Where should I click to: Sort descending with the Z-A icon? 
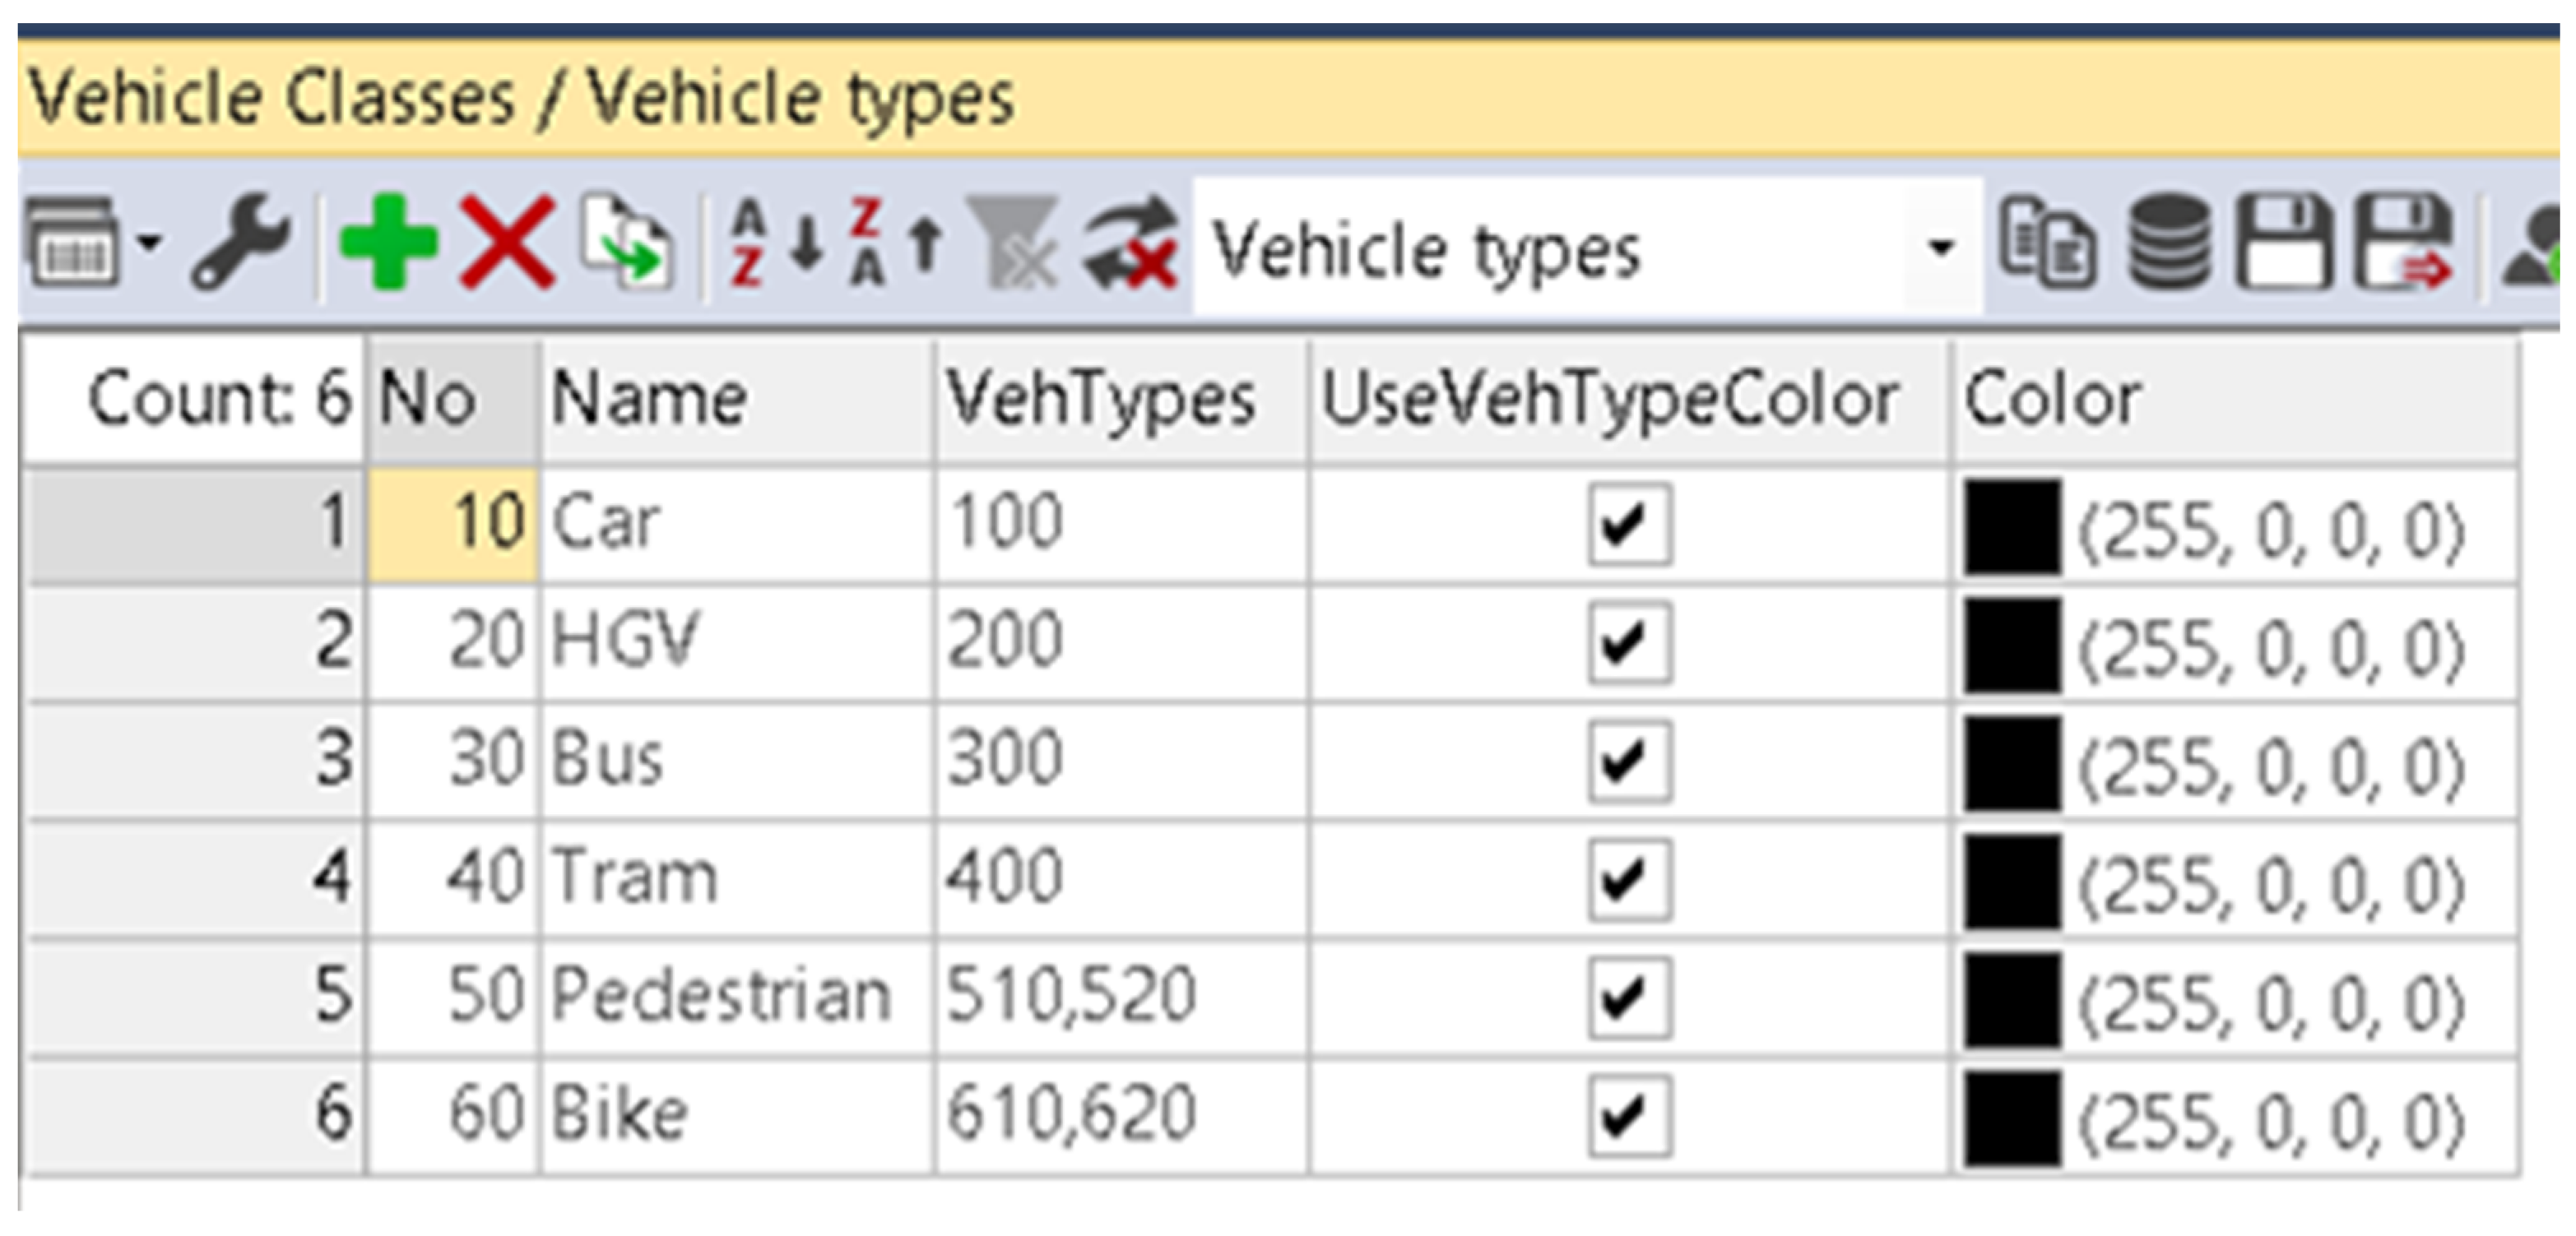pos(894,243)
